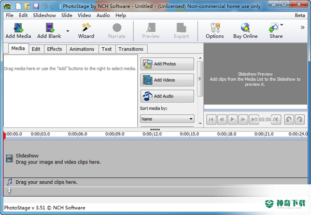
Task: Click the Add Media toolbar icon
Action: (18, 28)
